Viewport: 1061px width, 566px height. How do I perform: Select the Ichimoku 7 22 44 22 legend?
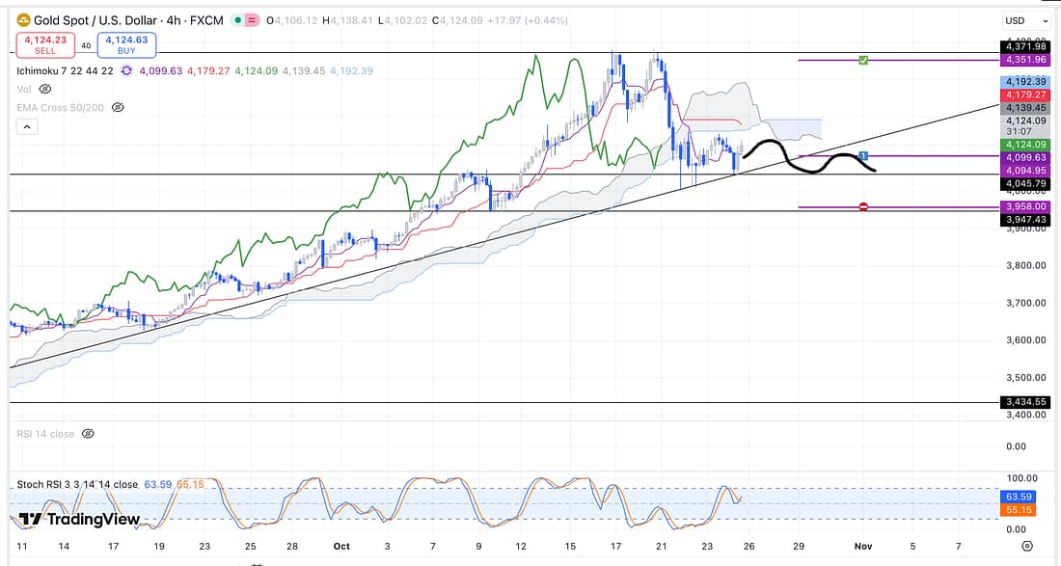[63, 71]
